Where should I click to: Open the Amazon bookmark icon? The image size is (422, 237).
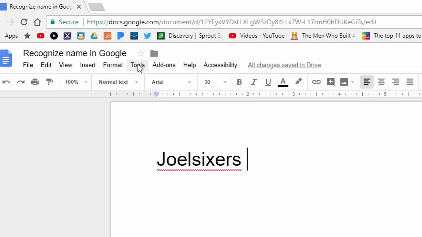click(134, 36)
